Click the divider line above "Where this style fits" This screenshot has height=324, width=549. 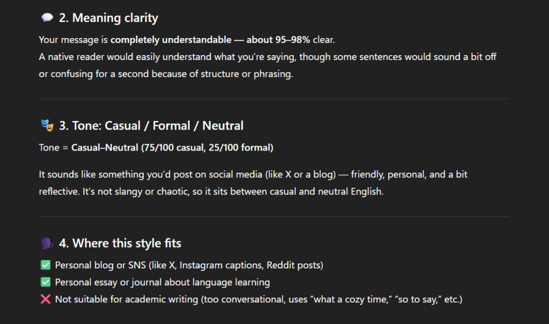pyautogui.click(x=273, y=216)
